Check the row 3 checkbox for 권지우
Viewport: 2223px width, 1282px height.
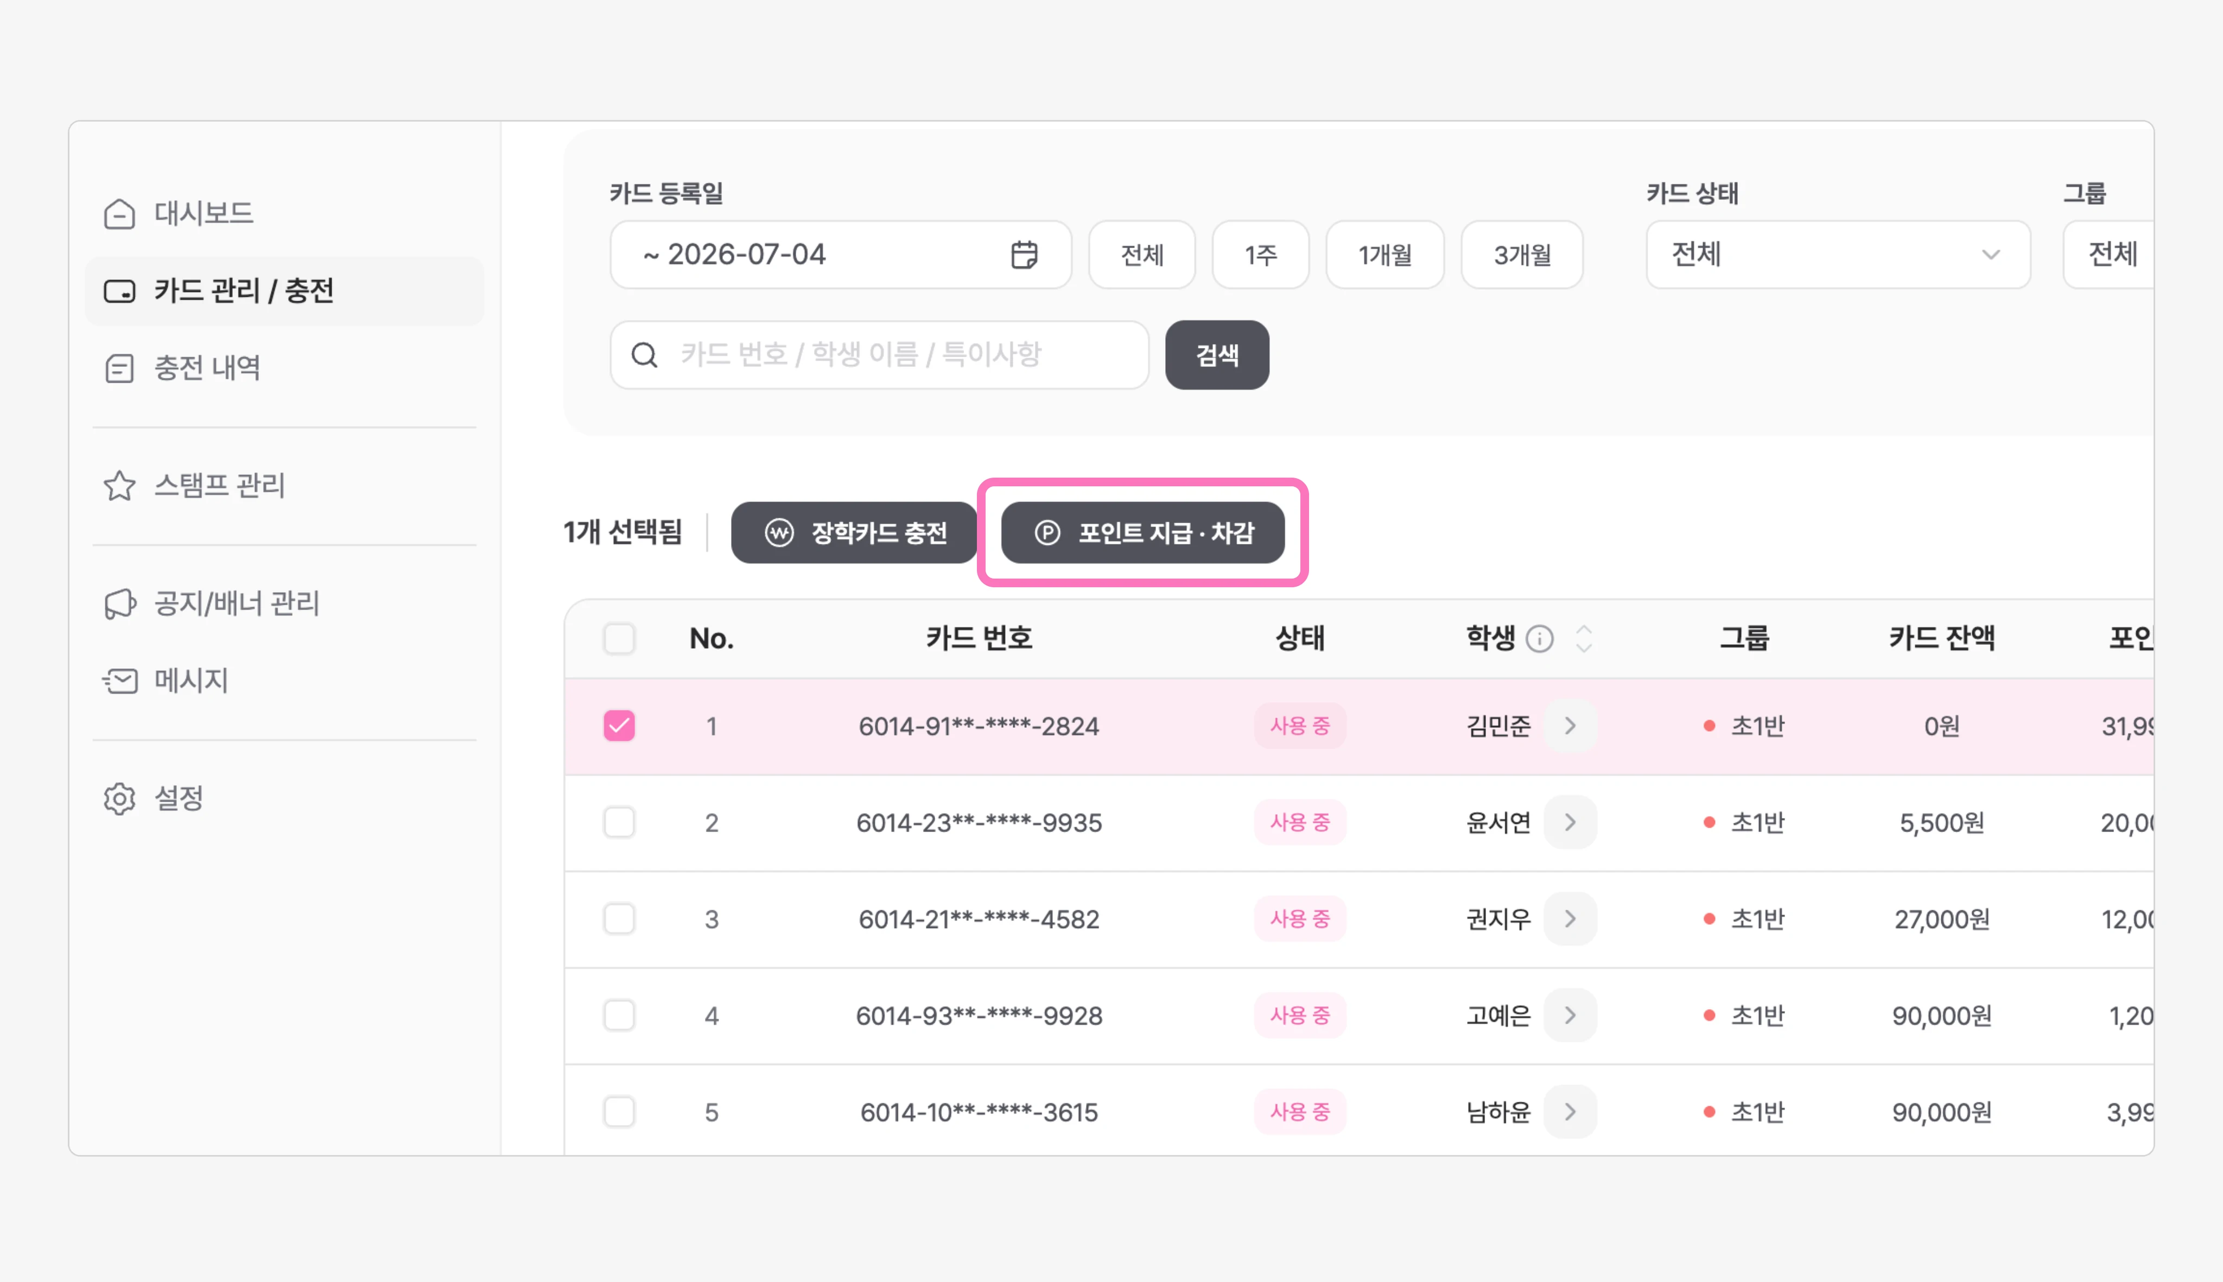pyautogui.click(x=619, y=918)
